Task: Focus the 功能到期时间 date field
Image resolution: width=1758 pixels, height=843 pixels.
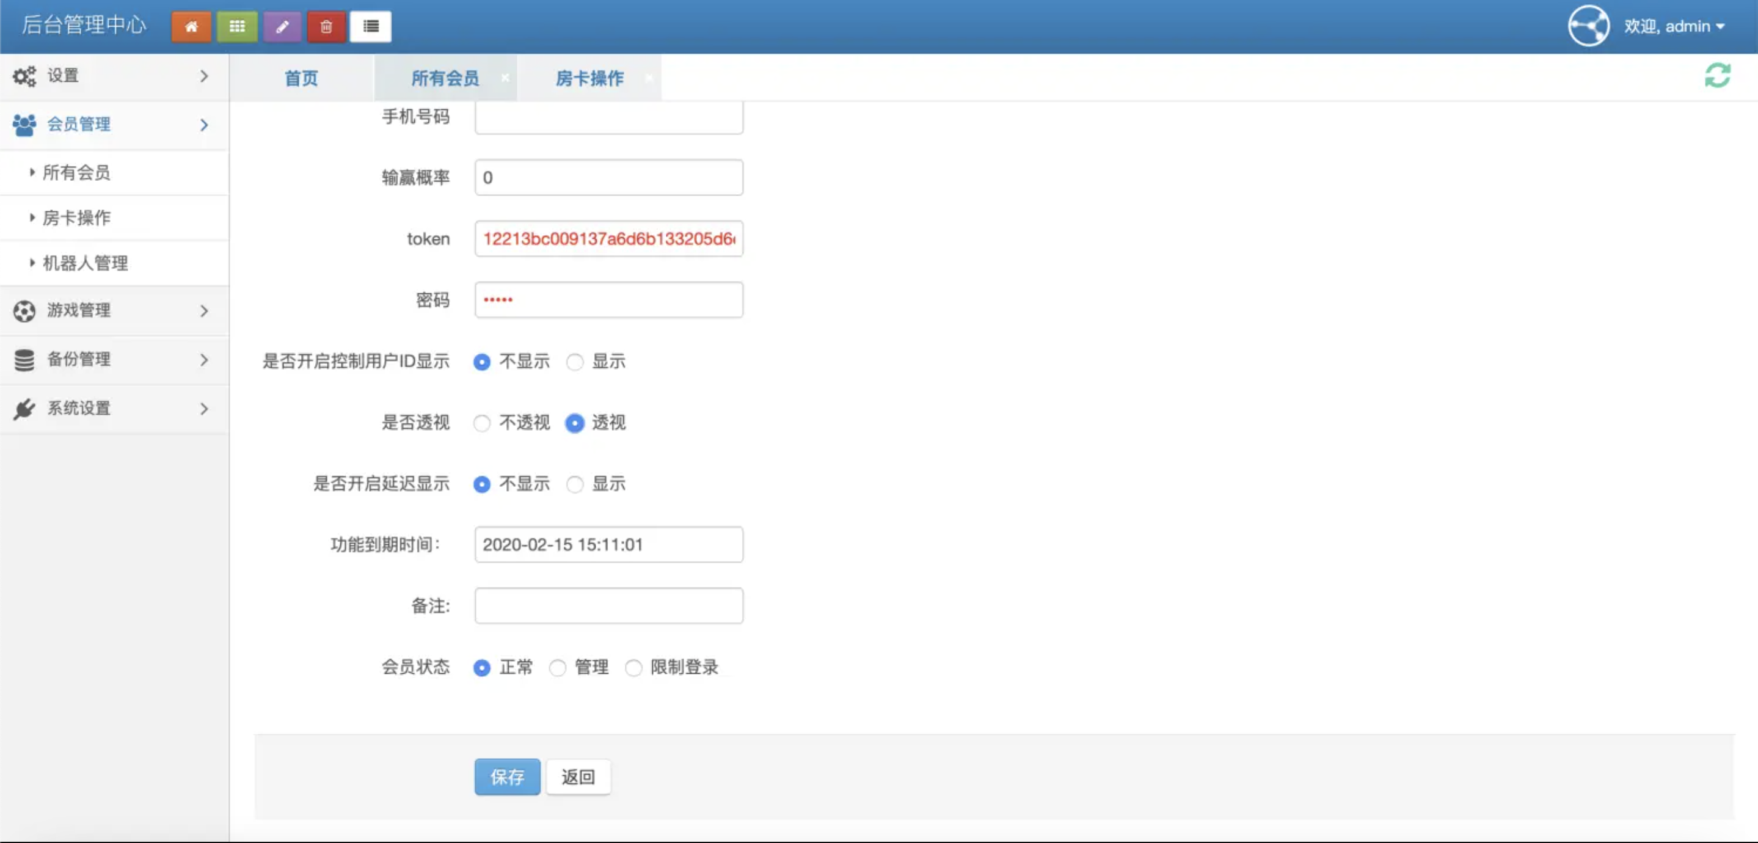Action: (609, 545)
